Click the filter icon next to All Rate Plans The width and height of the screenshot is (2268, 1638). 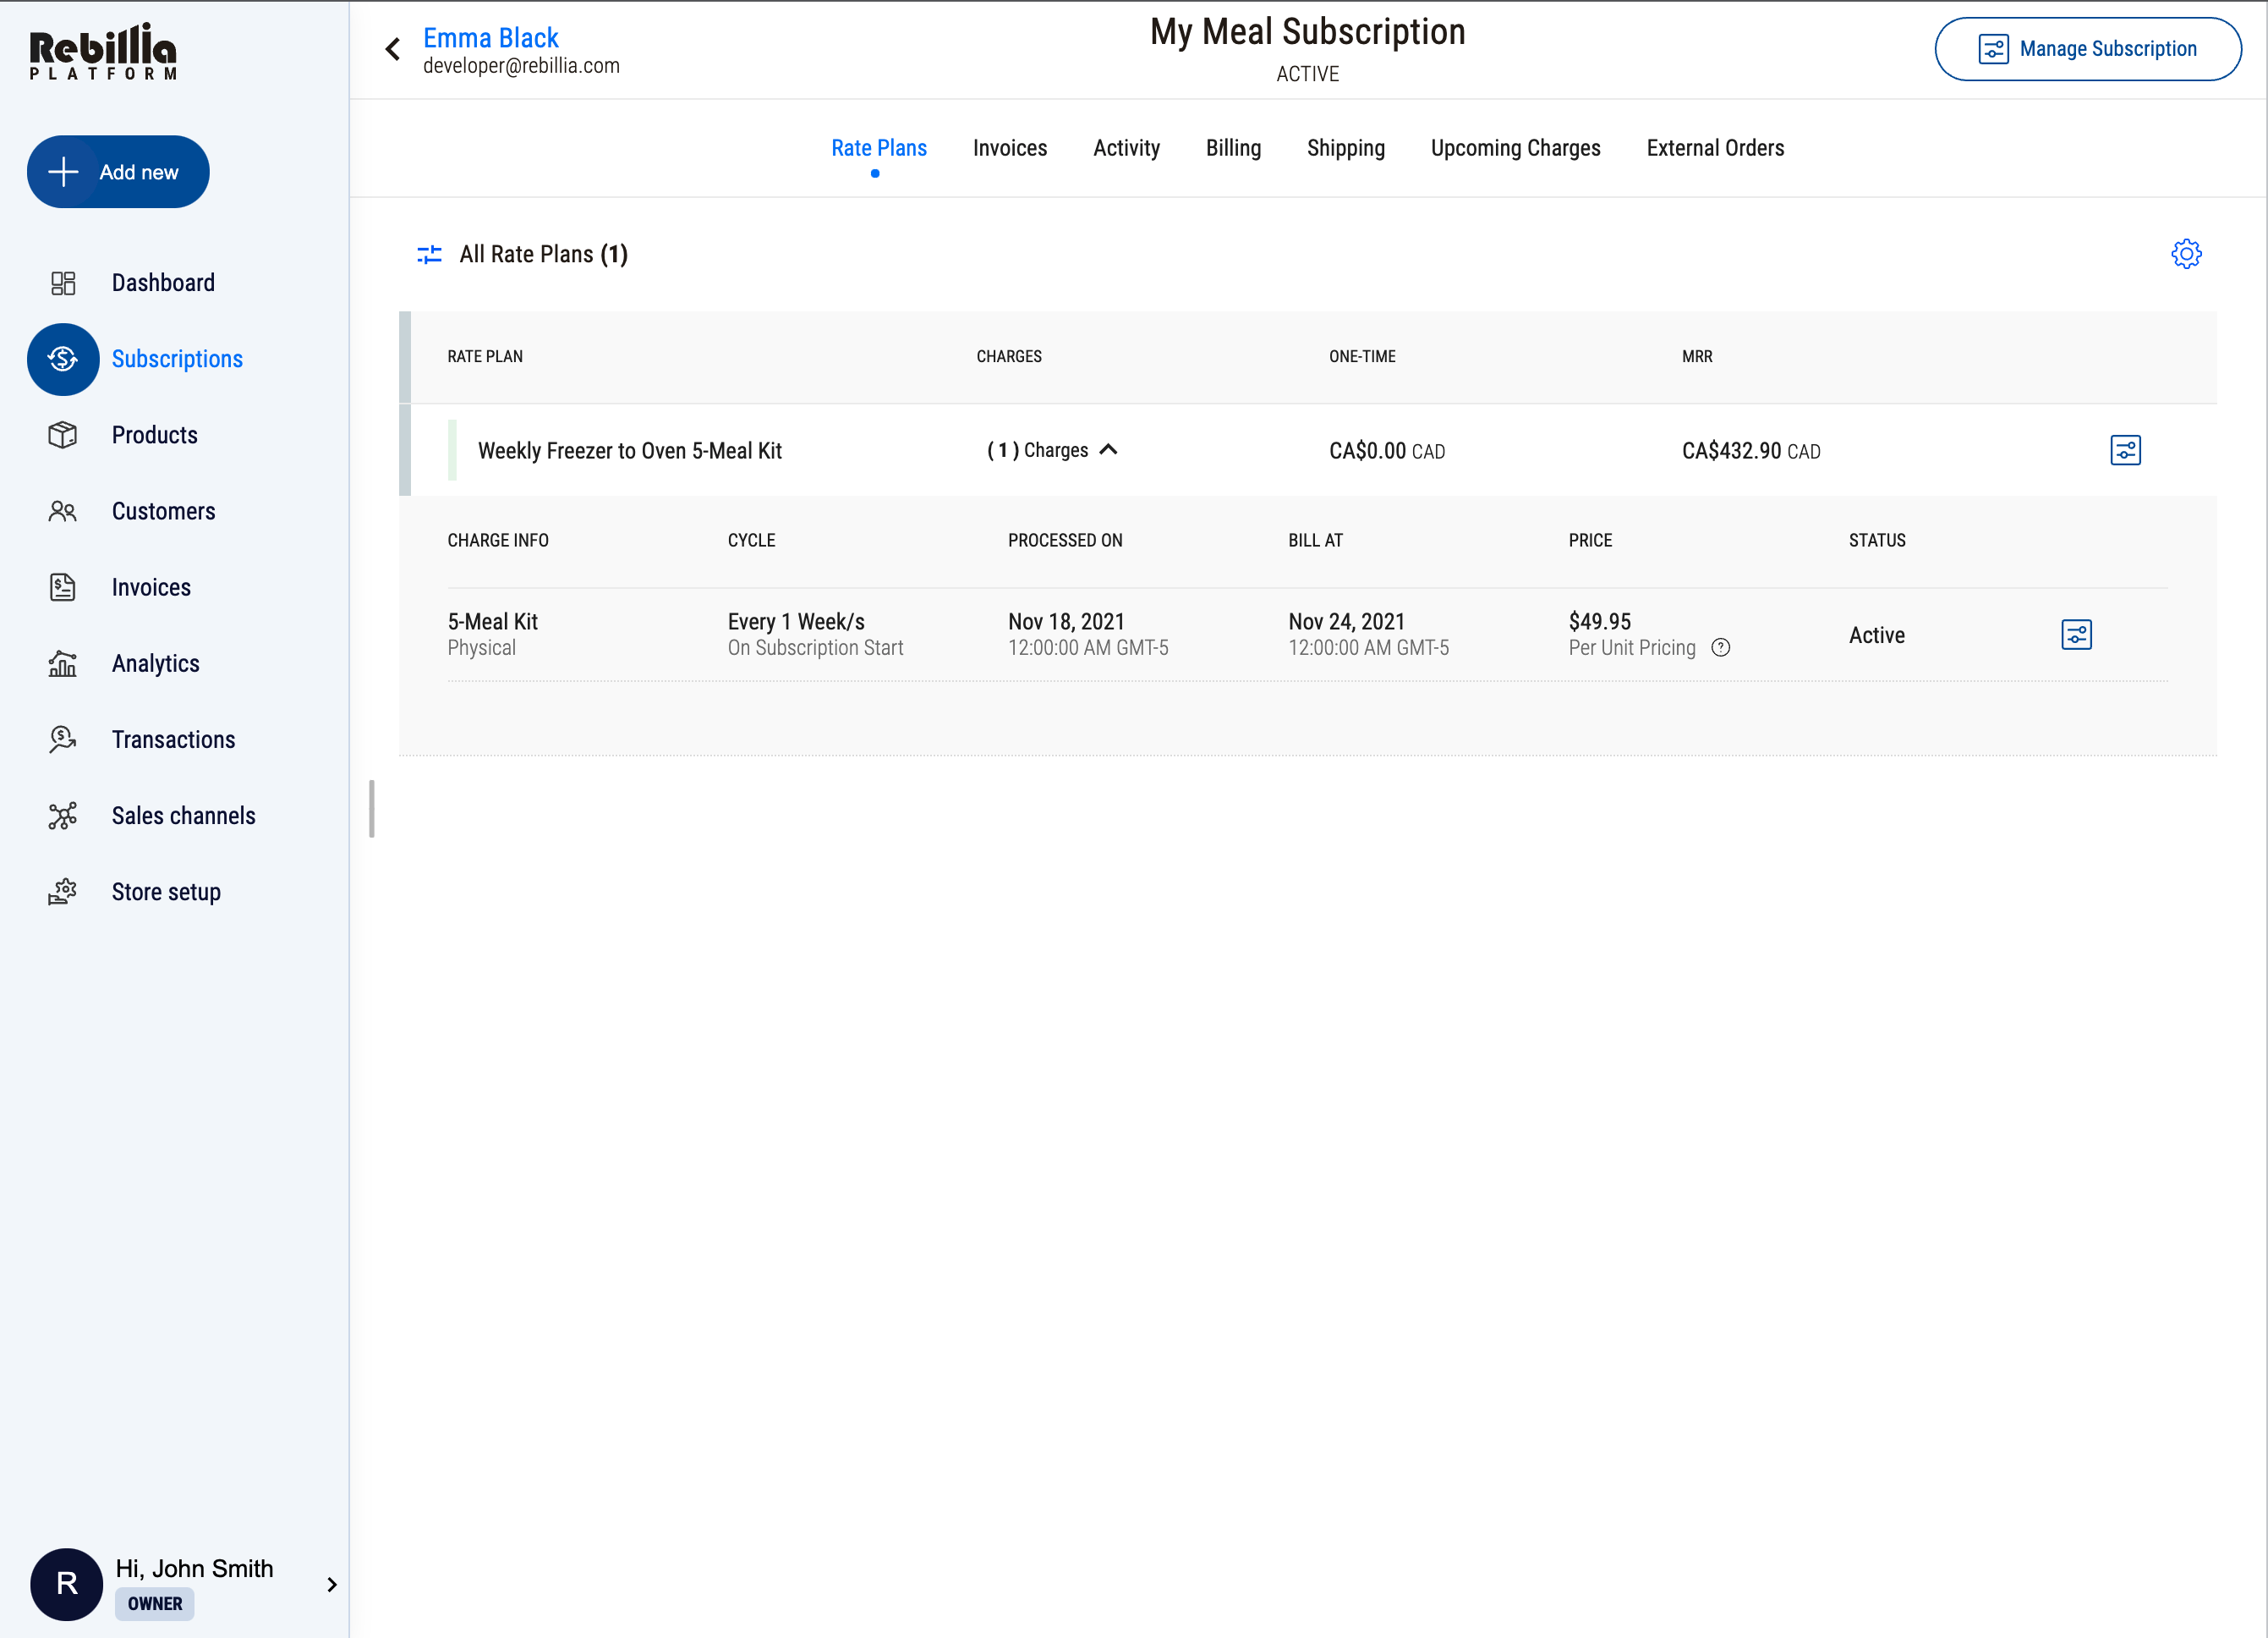tap(428, 254)
